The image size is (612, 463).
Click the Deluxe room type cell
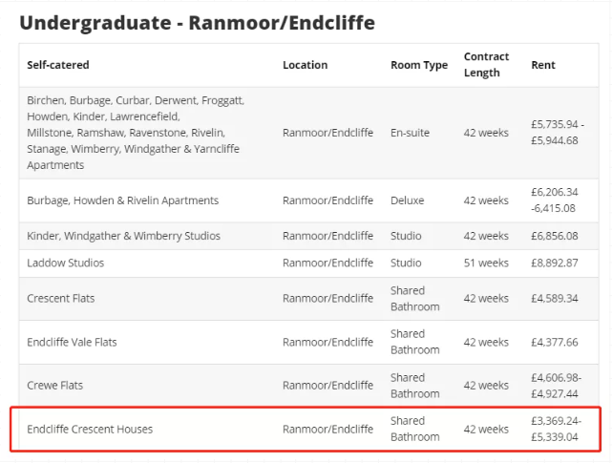tap(407, 200)
